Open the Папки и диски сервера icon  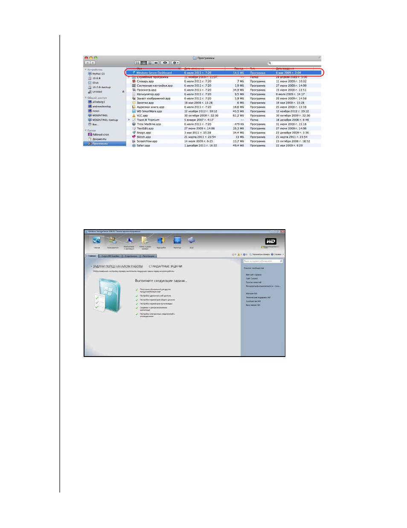145,241
